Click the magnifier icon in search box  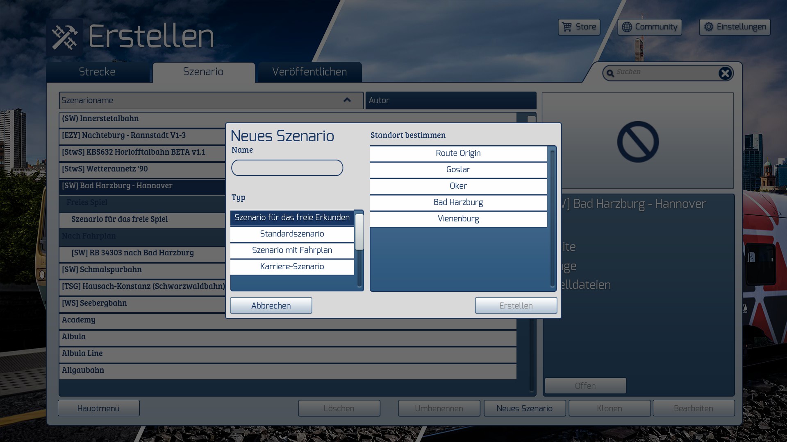(x=610, y=73)
